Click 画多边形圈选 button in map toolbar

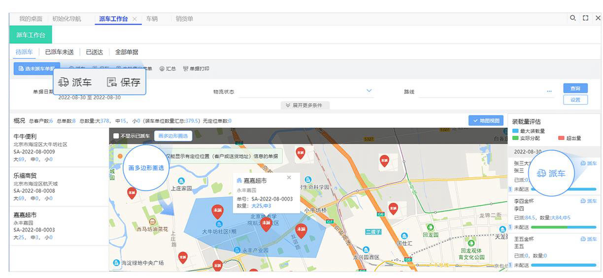(172, 136)
